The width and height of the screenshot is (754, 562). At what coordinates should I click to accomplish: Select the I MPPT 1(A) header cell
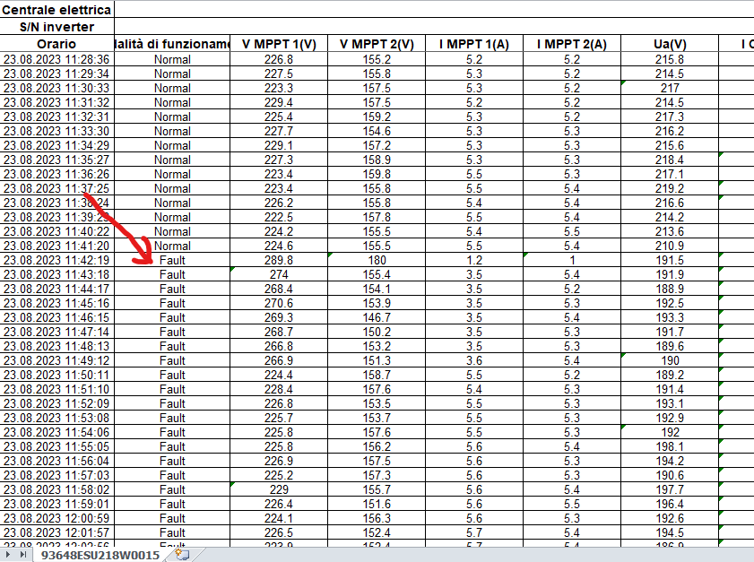[x=474, y=44]
